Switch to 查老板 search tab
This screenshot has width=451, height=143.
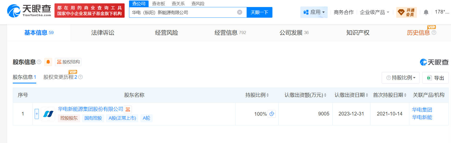159,4
